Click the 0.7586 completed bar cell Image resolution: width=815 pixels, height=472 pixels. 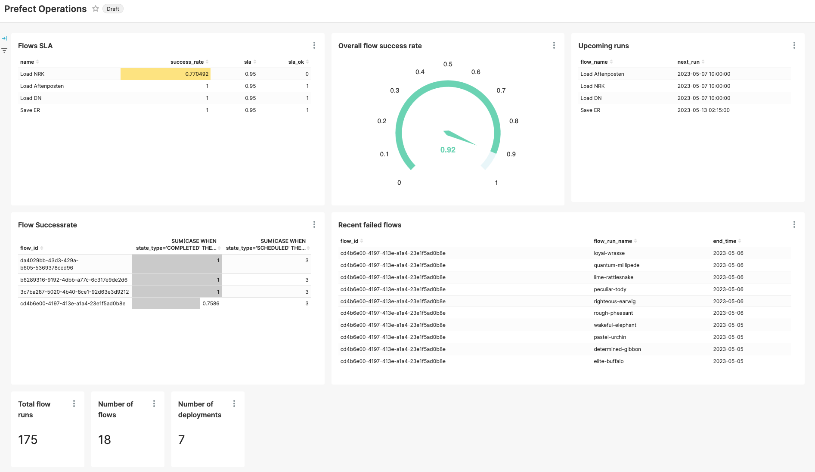(177, 304)
